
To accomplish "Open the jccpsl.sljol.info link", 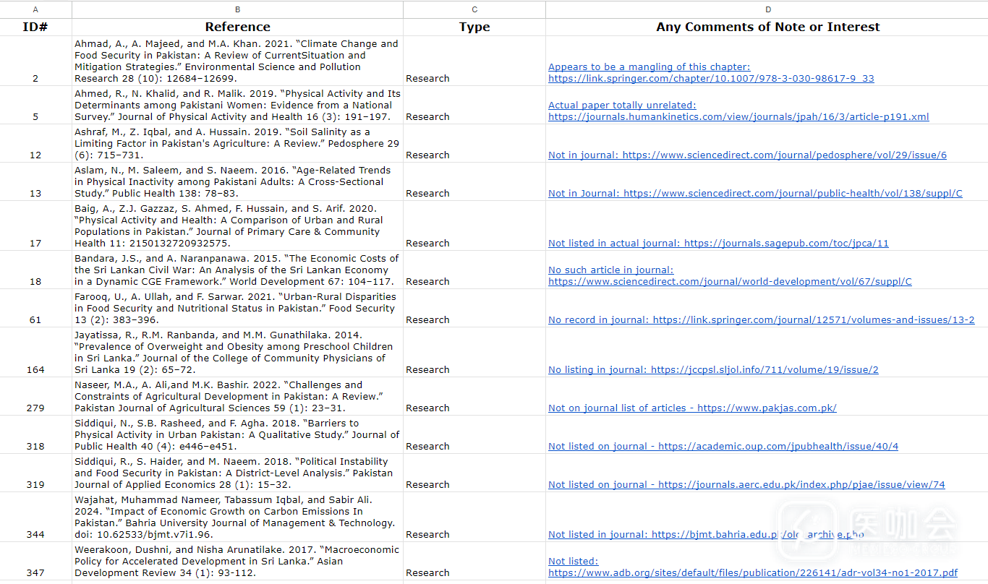I will 713,369.
